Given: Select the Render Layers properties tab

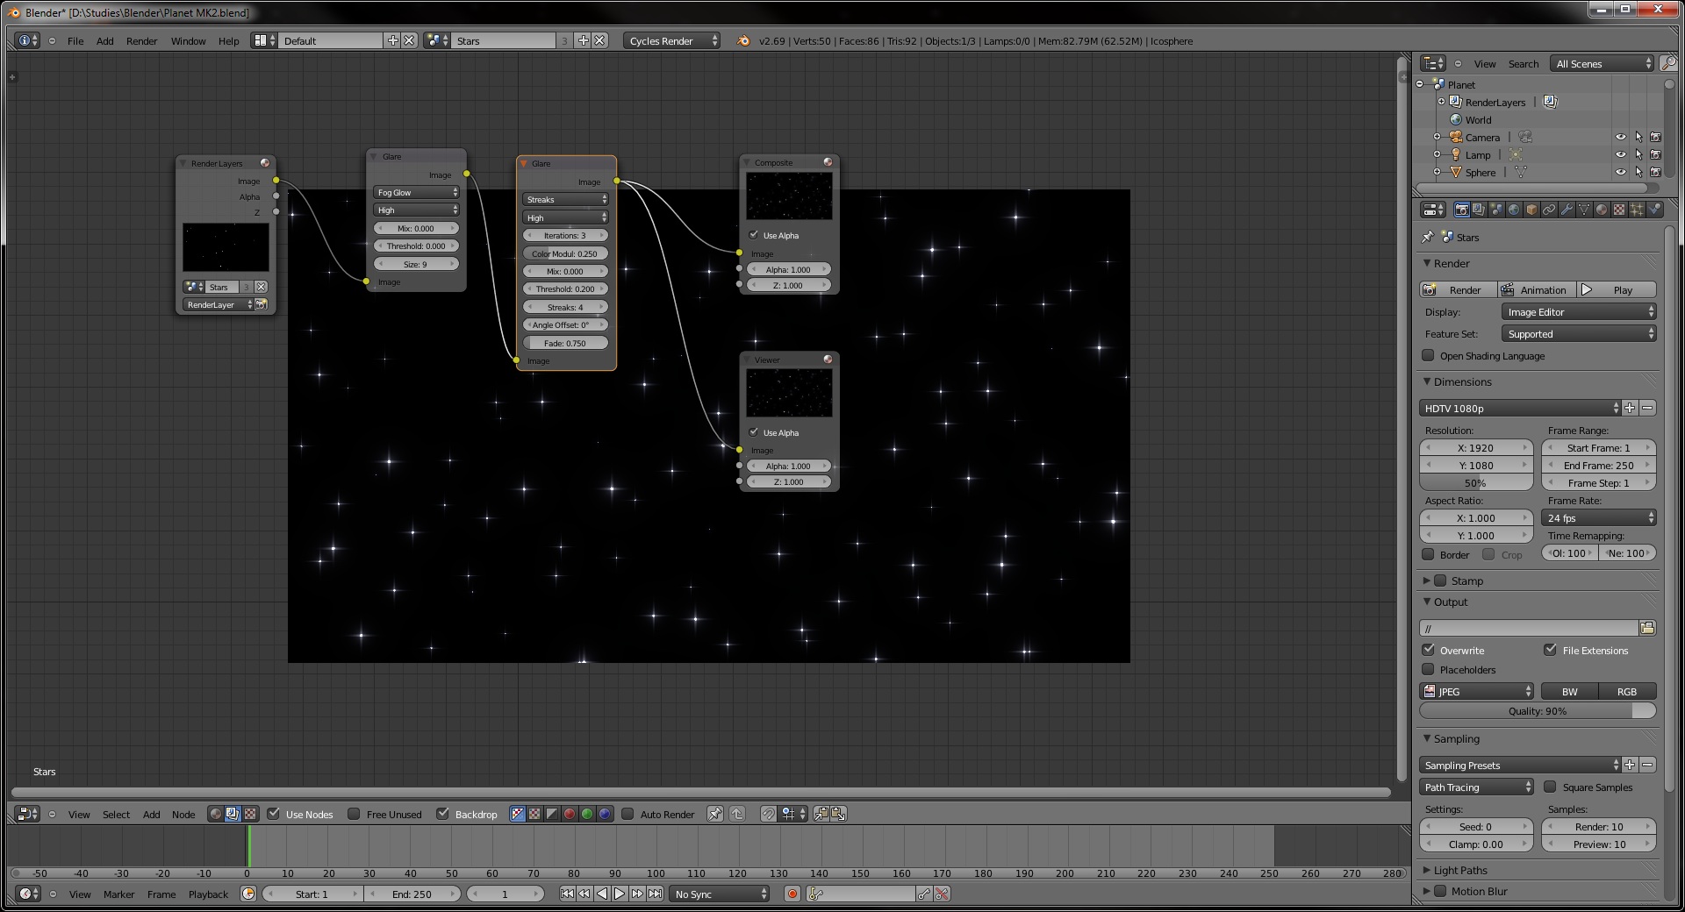Looking at the screenshot, I should point(1479,210).
